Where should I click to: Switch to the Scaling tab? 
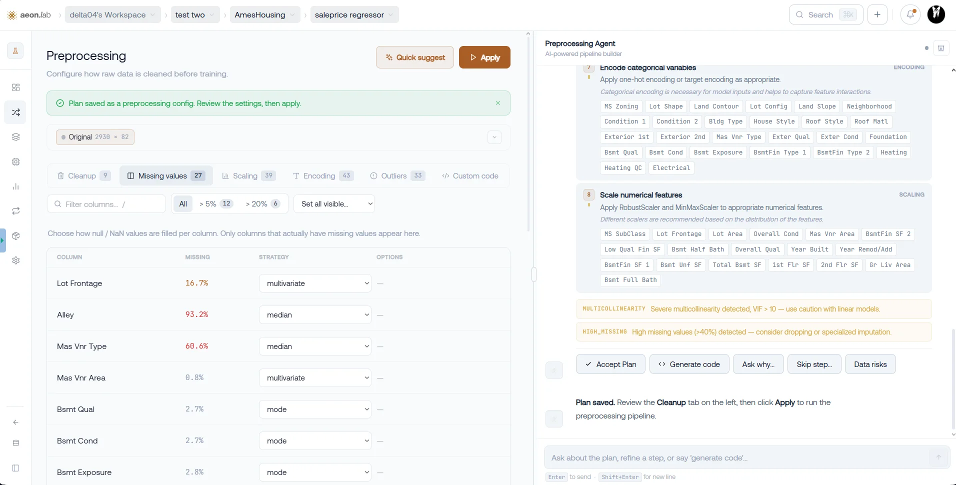click(x=248, y=176)
